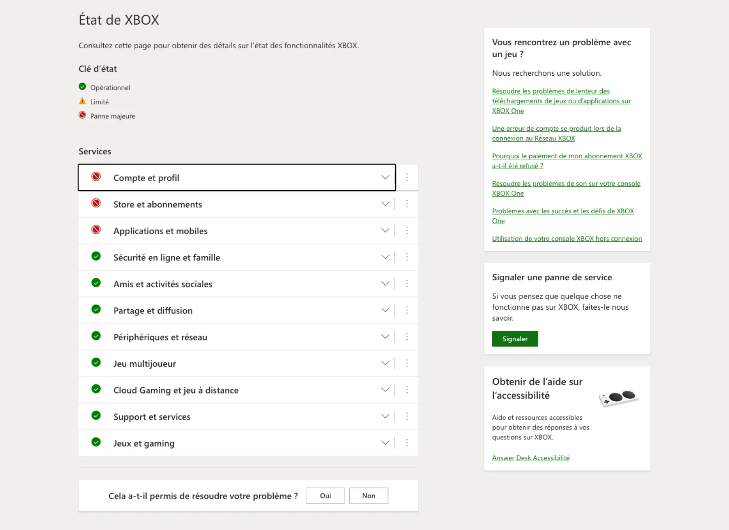Click the Limité legend warning triangle icon
Image resolution: width=729 pixels, height=530 pixels.
click(82, 101)
